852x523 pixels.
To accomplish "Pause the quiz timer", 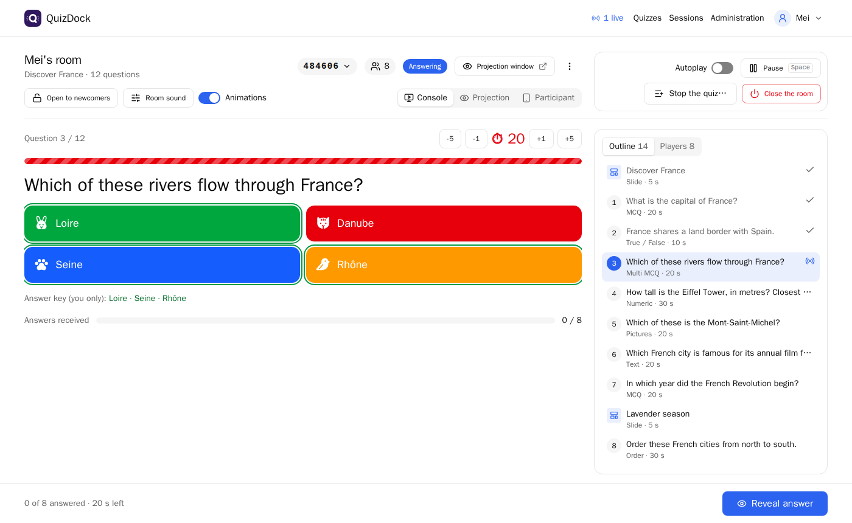I will click(x=781, y=68).
